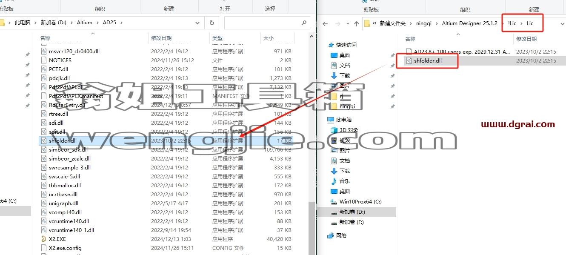Click the refresh button in AD25 window
The height and width of the screenshot is (255, 566).
coord(212,23)
